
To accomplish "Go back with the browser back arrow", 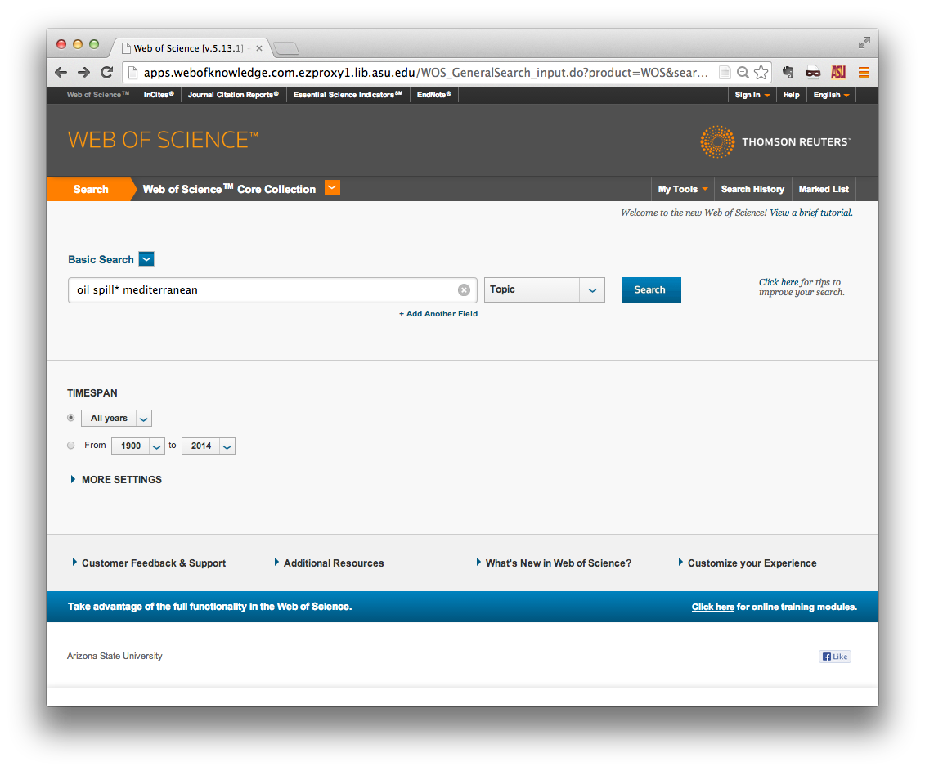I will coord(61,73).
